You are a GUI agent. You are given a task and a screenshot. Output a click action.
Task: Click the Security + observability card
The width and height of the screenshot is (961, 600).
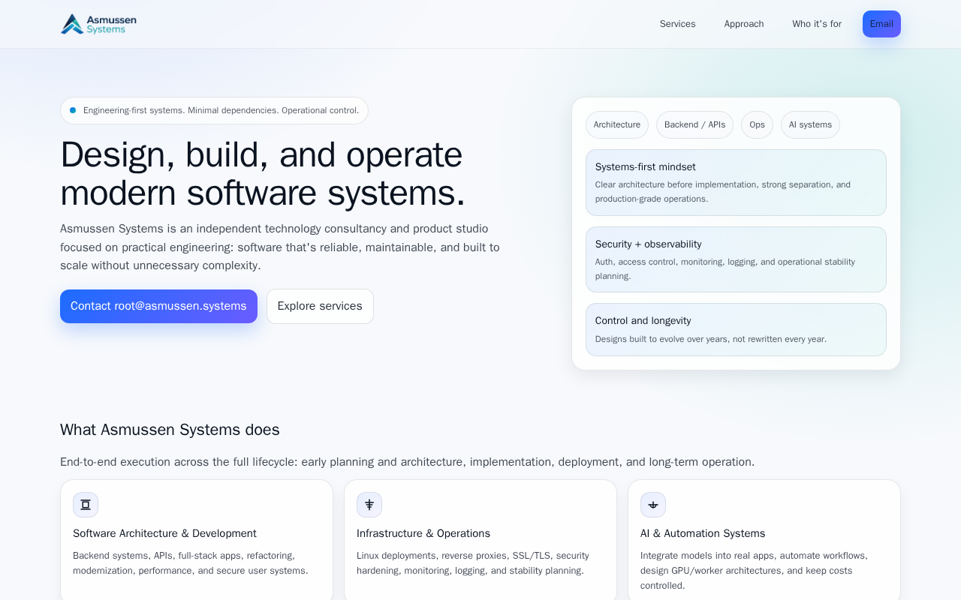pos(736,259)
